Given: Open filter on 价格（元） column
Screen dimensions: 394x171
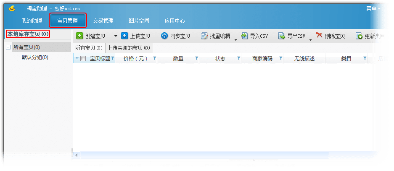Looking at the screenshot, I should point(155,59).
